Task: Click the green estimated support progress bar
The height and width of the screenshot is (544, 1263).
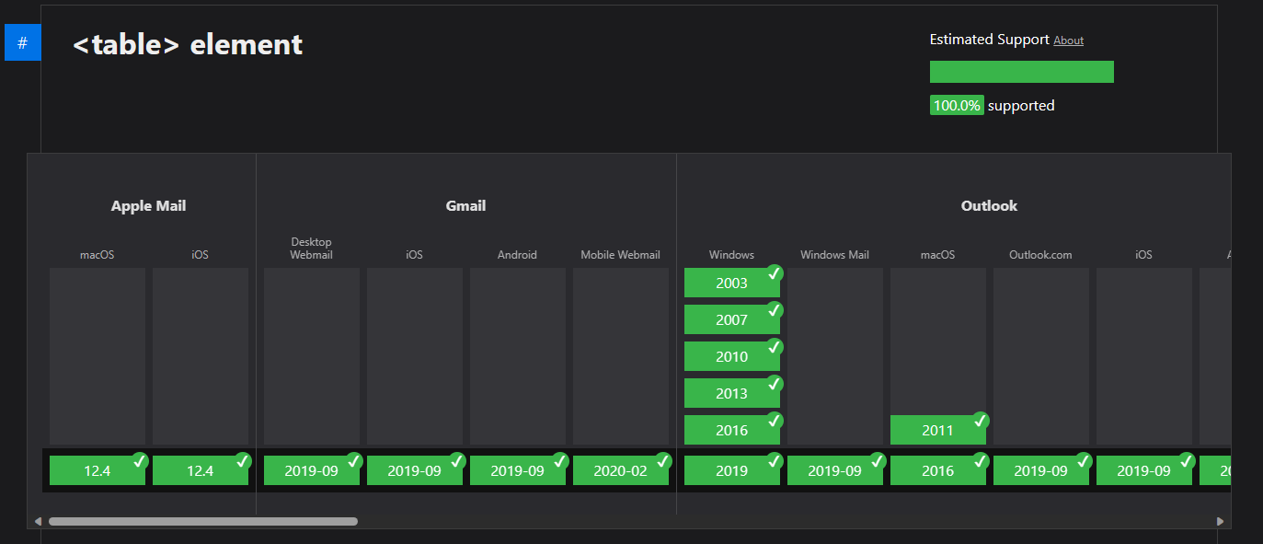Action: pyautogui.click(x=1021, y=72)
